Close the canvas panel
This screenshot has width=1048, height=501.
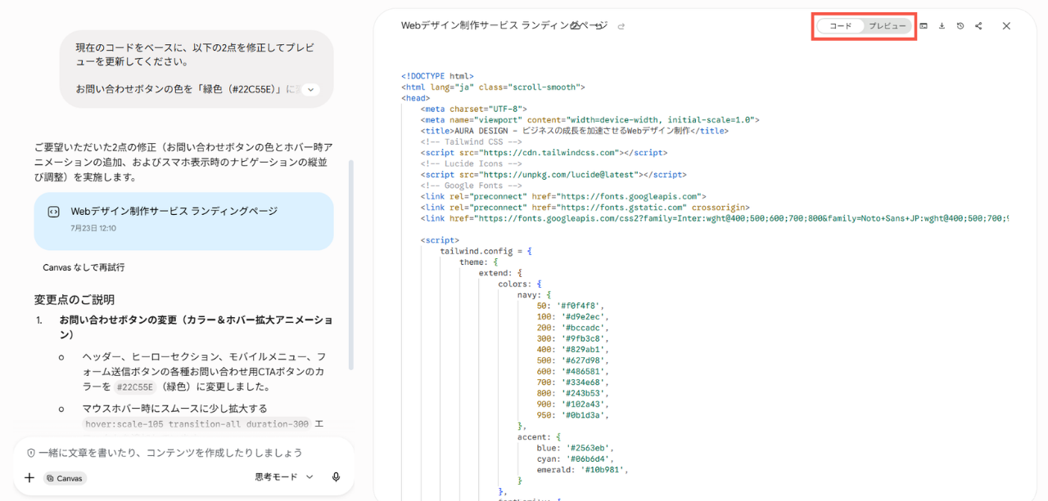(x=1006, y=26)
